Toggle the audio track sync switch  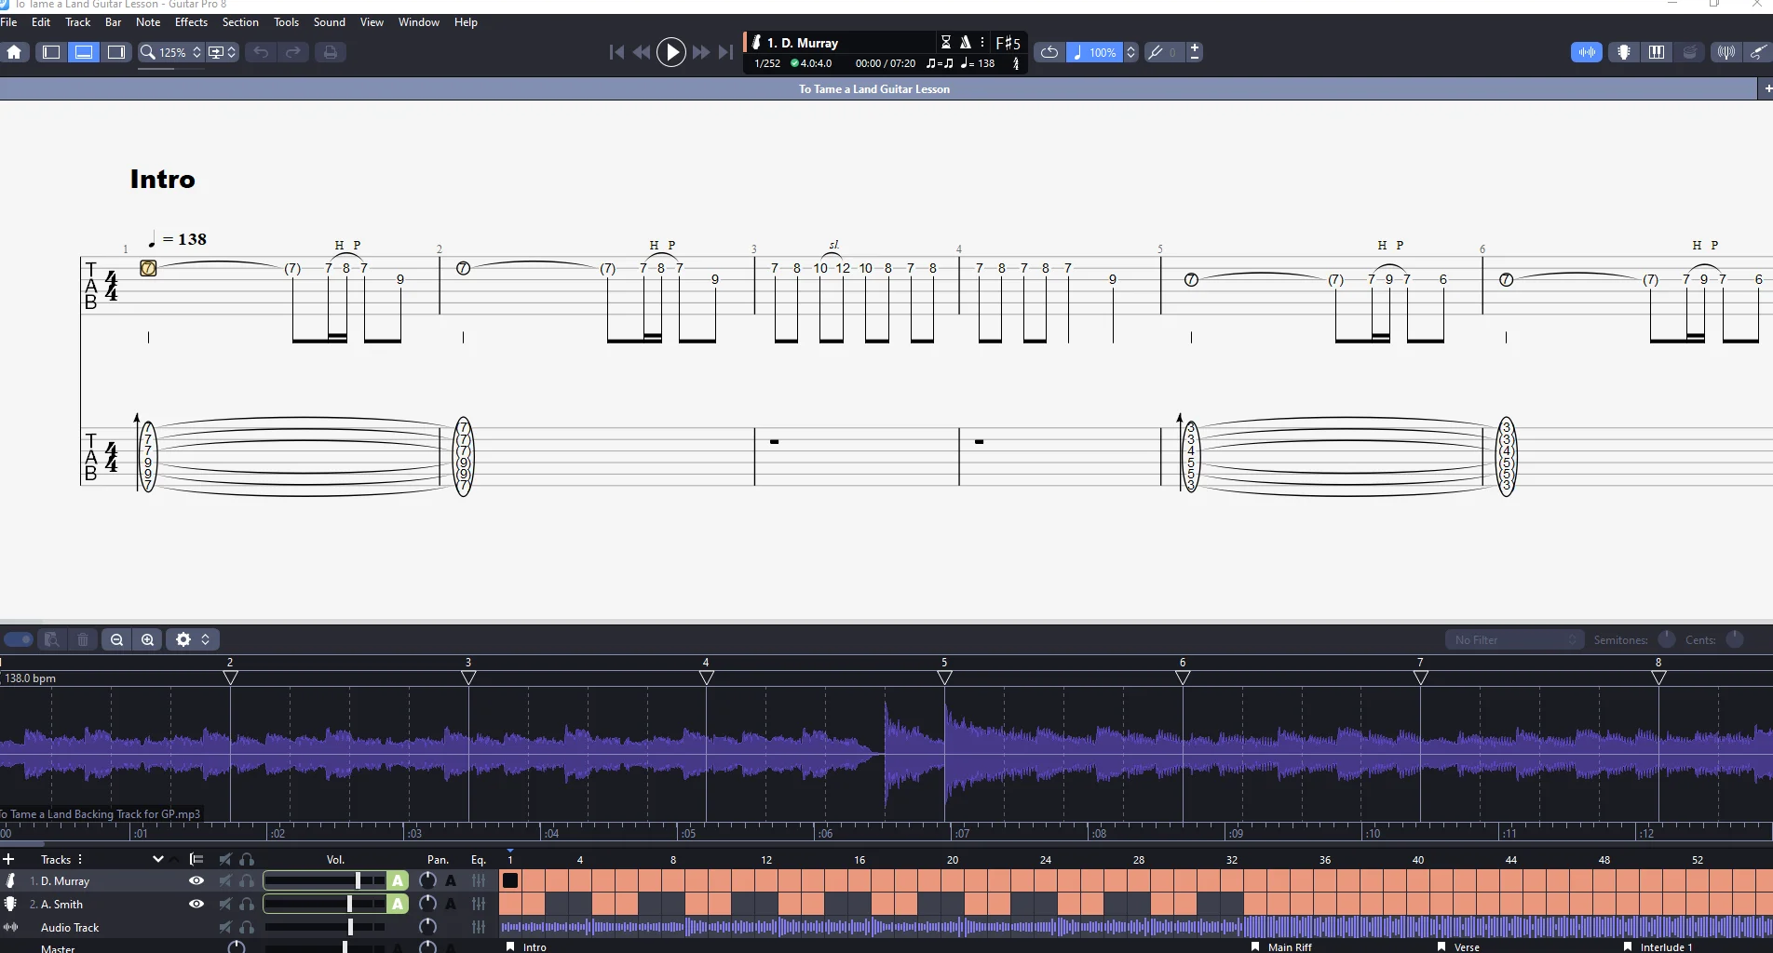18,639
